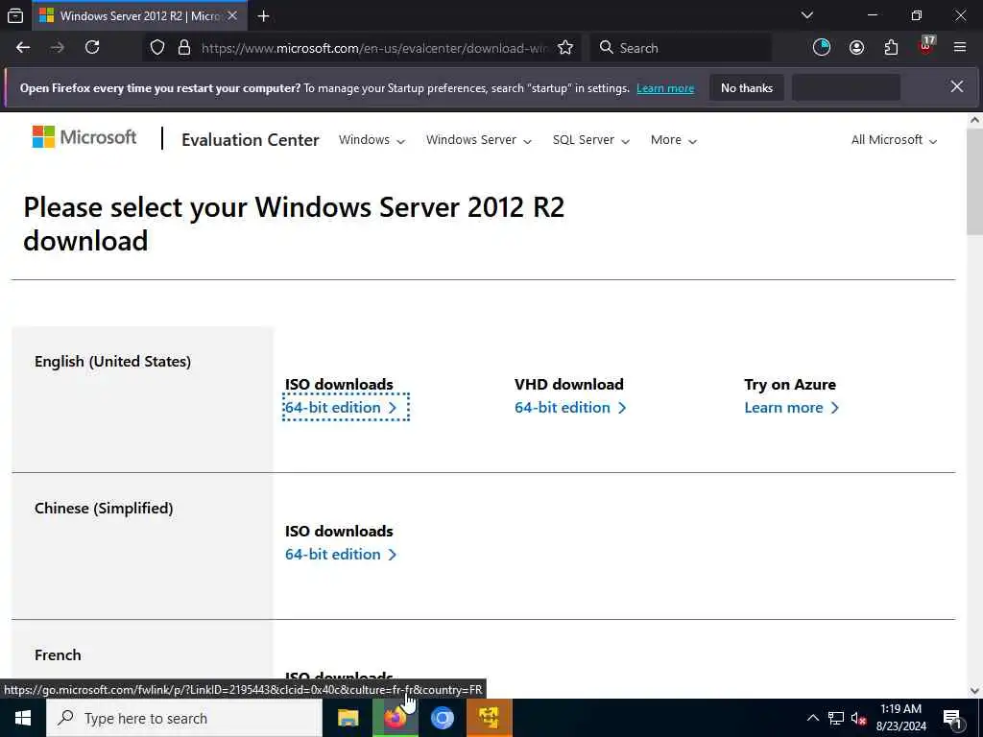The width and height of the screenshot is (983, 737).
Task: Click the taskbar clock showing 1:19 AM
Action: point(900,718)
